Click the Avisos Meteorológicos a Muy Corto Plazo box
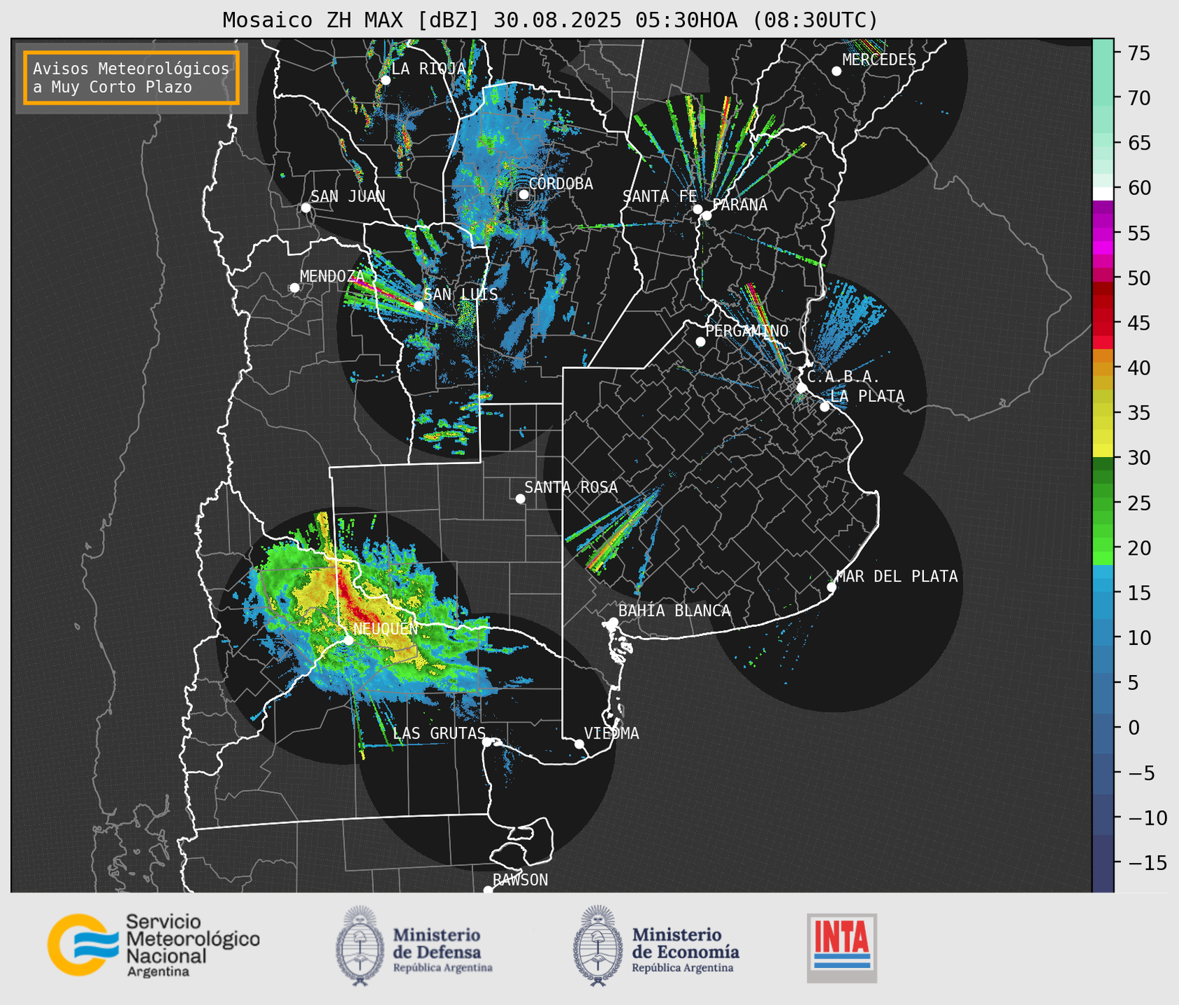The height and width of the screenshot is (1005, 1179). tap(131, 78)
